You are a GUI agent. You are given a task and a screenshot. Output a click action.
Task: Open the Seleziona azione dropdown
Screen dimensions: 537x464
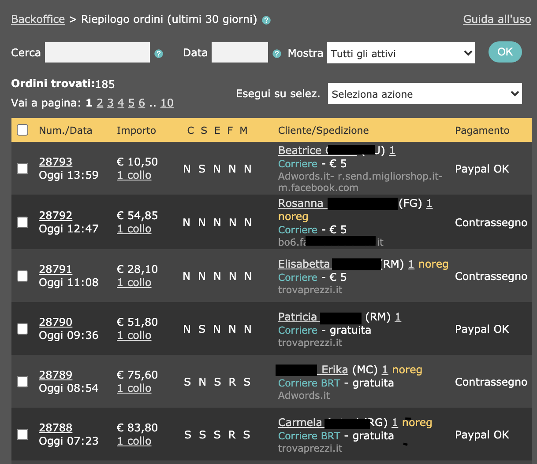[425, 93]
